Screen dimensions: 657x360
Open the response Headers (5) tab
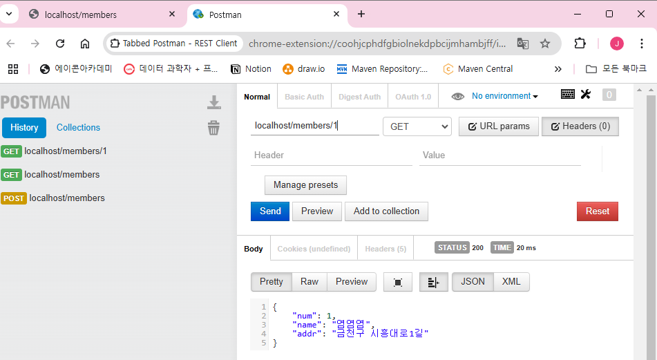[385, 249]
